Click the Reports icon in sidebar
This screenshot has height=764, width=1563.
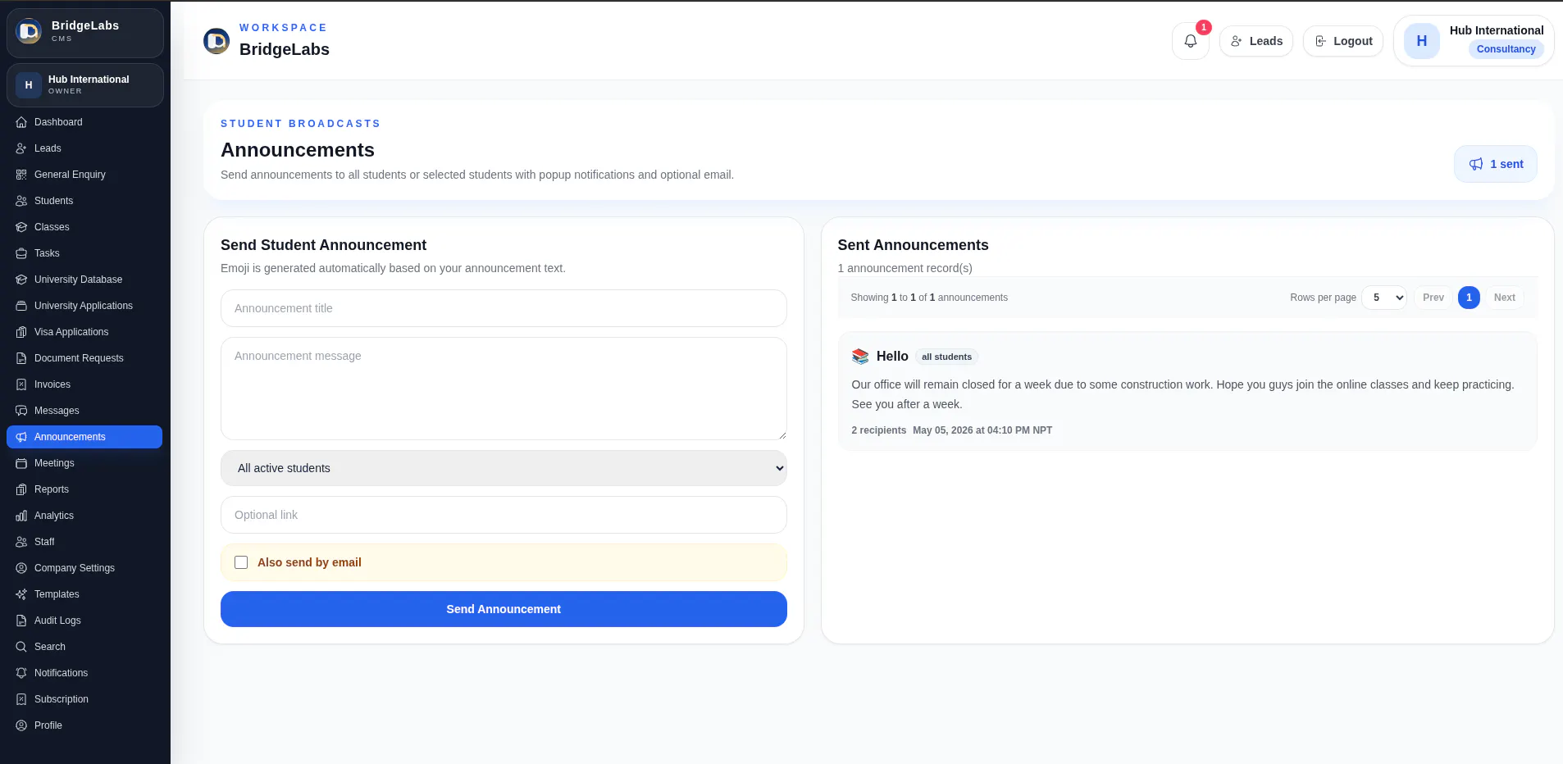click(21, 489)
